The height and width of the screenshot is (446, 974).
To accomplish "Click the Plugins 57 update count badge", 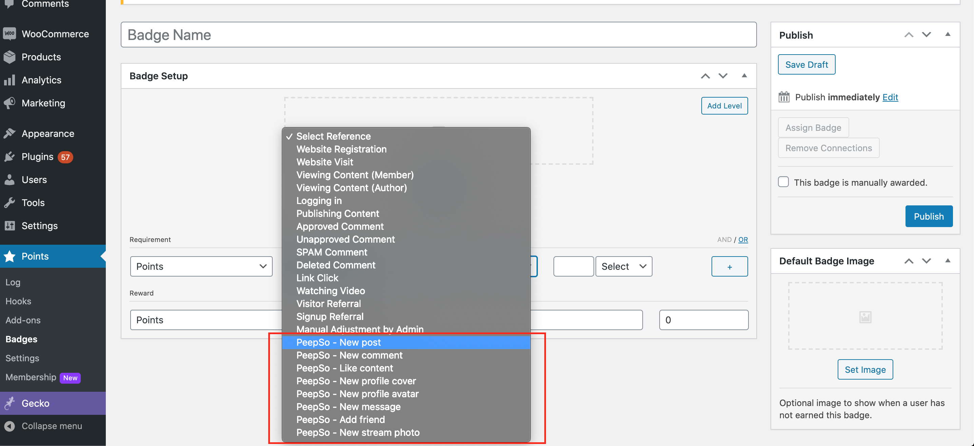I will click(x=65, y=157).
